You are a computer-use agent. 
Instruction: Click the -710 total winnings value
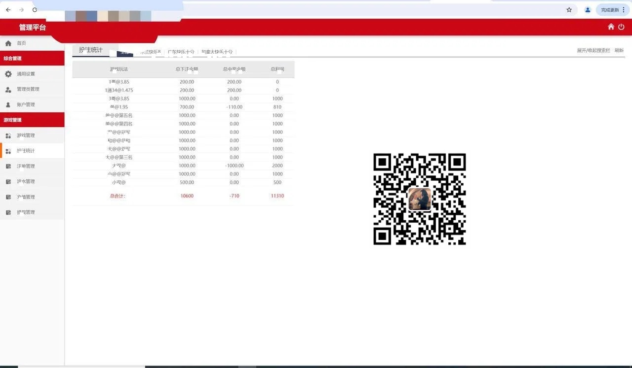click(234, 196)
